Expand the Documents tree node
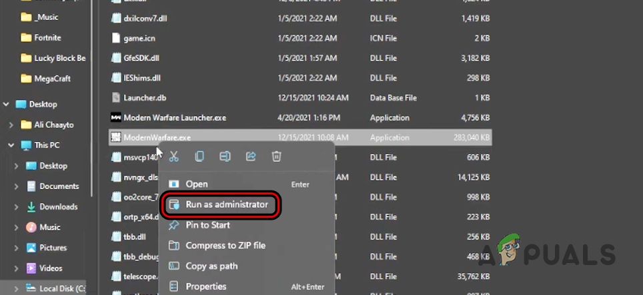Screen dimensions: 643x295 coord(17,186)
